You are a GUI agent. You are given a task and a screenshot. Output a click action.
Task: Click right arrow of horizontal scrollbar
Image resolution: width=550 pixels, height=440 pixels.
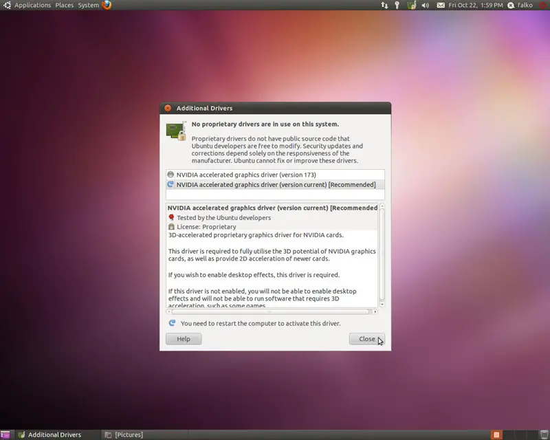click(375, 311)
